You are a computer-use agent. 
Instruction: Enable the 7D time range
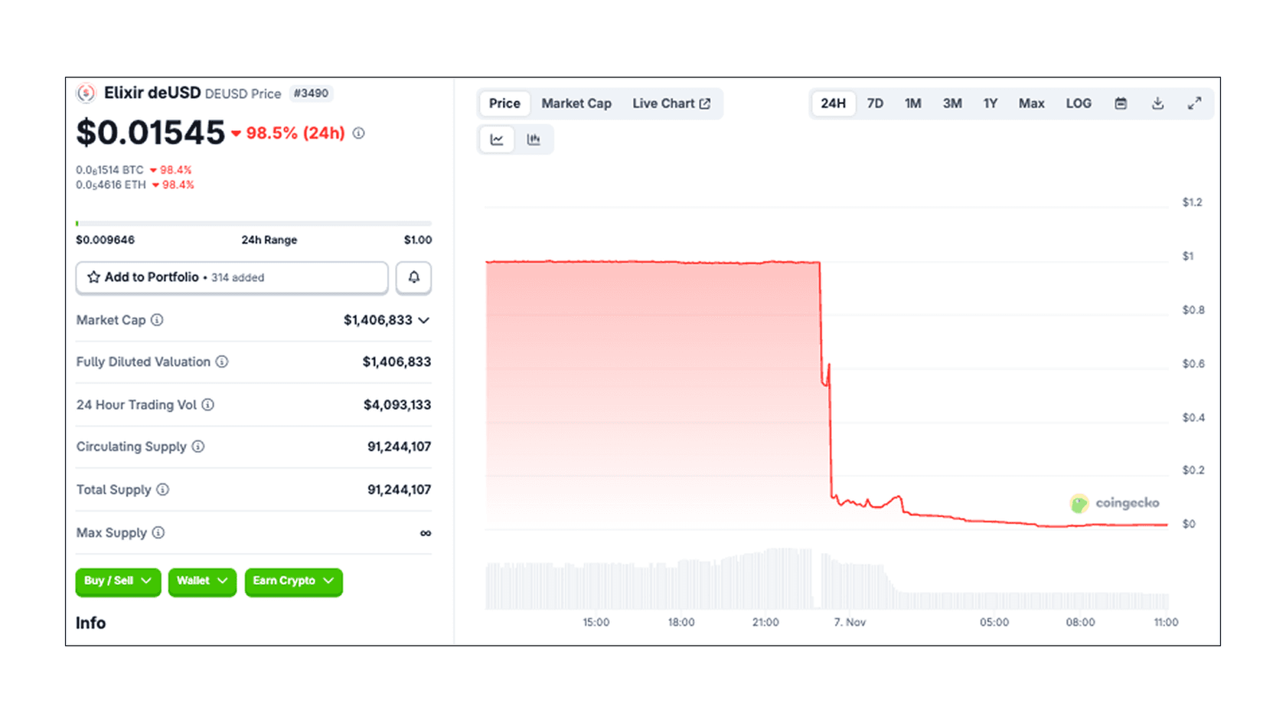pyautogui.click(x=874, y=103)
